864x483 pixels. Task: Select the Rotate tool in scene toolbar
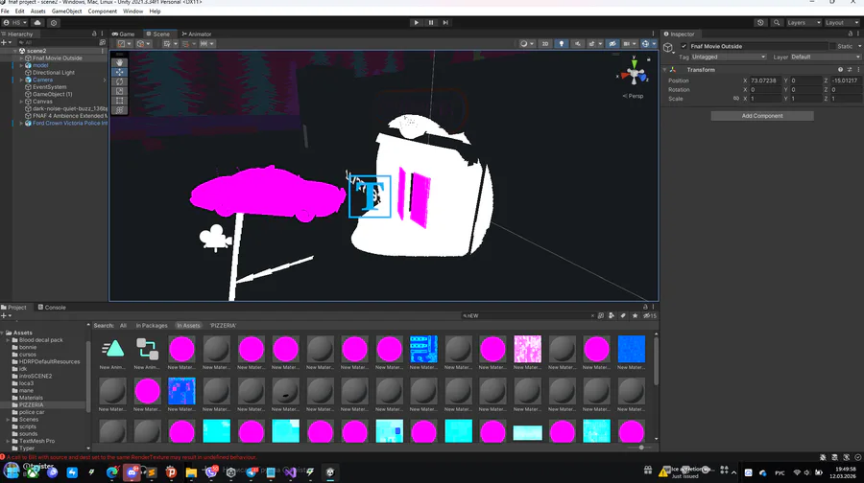(120, 81)
